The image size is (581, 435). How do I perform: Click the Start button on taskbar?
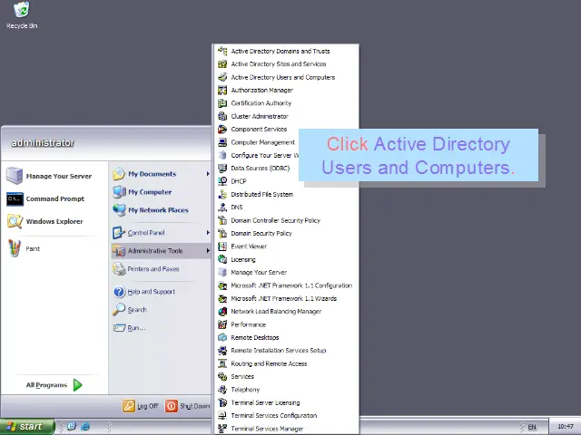tap(27, 427)
